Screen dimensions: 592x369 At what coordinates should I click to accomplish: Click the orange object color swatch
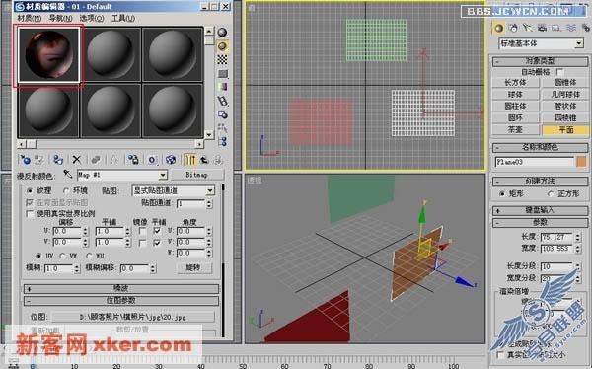(x=582, y=162)
